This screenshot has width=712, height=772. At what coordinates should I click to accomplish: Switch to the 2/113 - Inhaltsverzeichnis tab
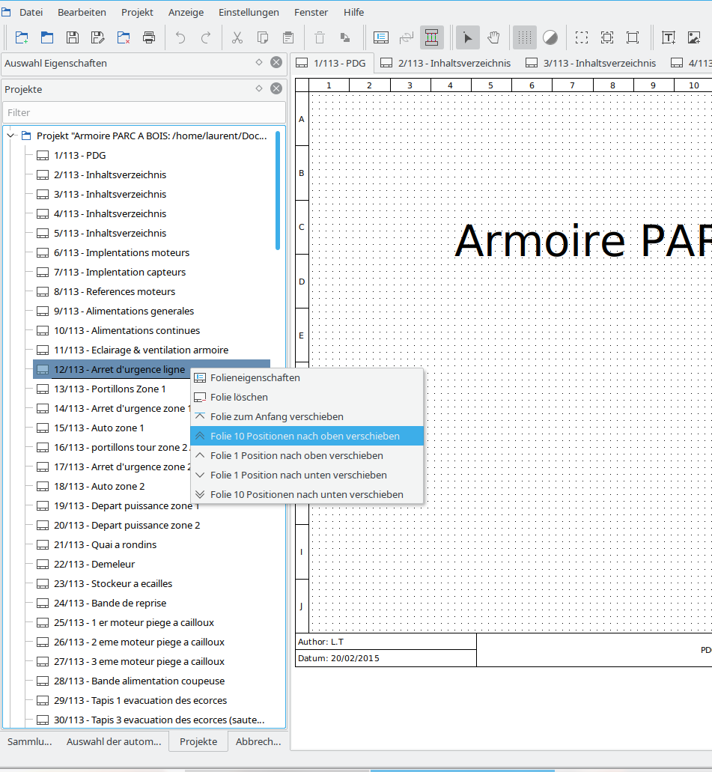(x=446, y=63)
